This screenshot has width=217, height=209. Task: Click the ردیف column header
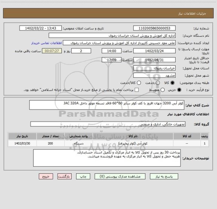(205, 136)
